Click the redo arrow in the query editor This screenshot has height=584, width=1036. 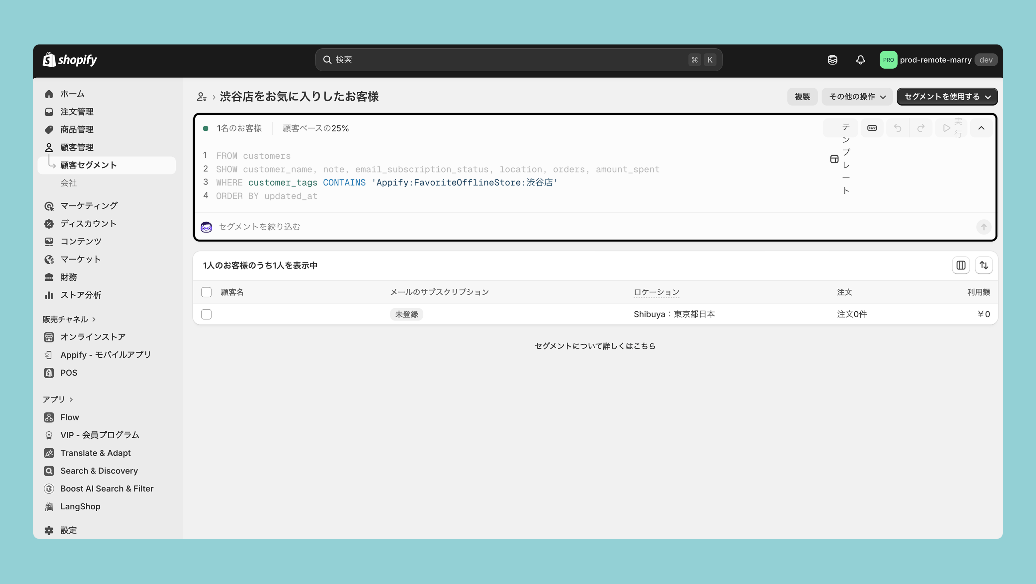click(x=920, y=128)
